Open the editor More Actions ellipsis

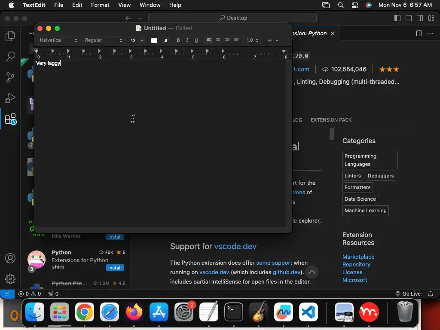(430, 34)
